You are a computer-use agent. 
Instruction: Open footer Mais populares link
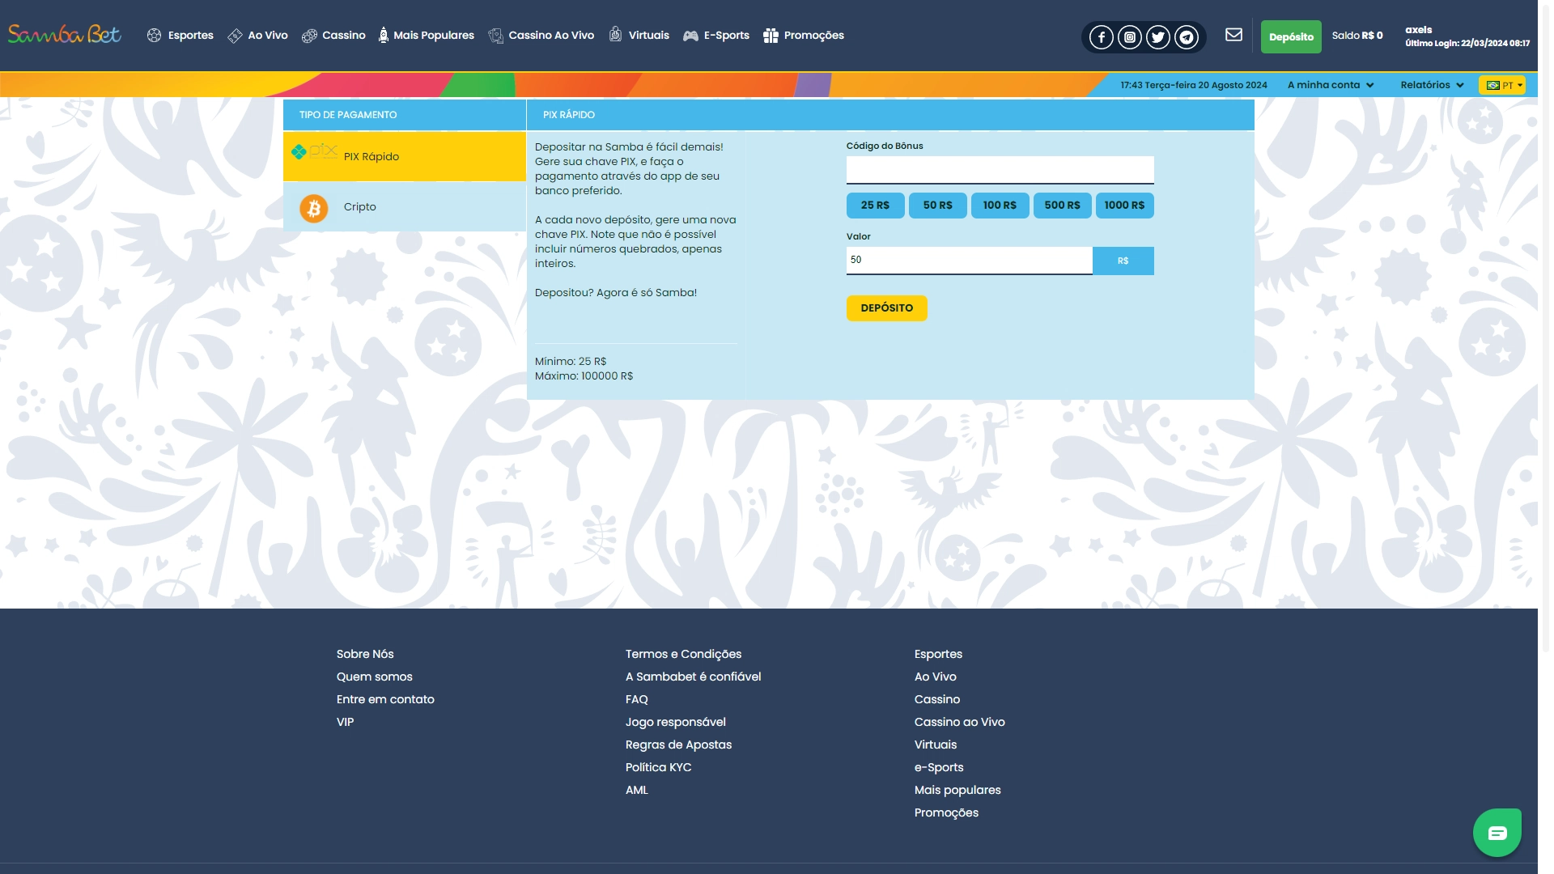pos(957,790)
